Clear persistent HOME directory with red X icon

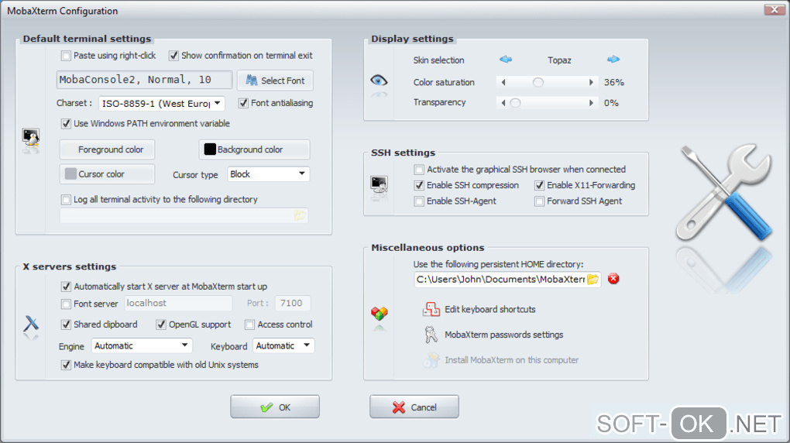pyautogui.click(x=613, y=279)
